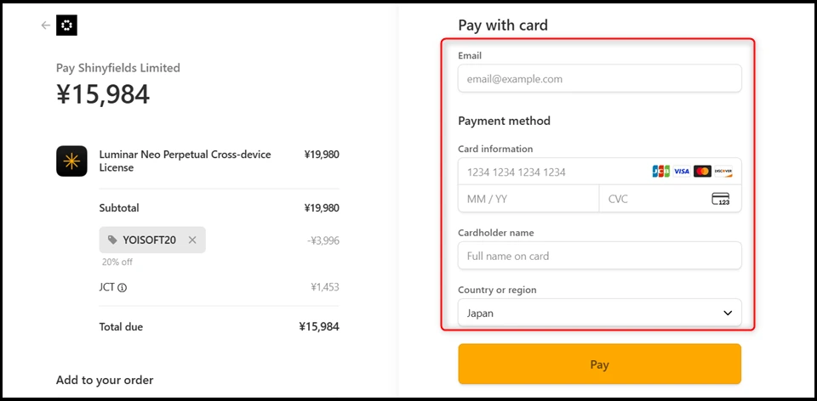Viewport: 817px width, 401px height.
Task: Click the back arrow icon
Action: (x=45, y=25)
